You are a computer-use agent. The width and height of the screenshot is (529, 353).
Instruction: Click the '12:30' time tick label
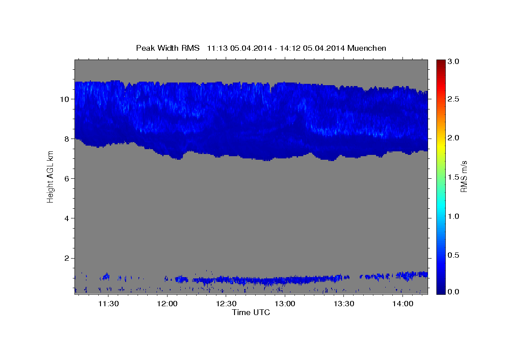point(226,304)
